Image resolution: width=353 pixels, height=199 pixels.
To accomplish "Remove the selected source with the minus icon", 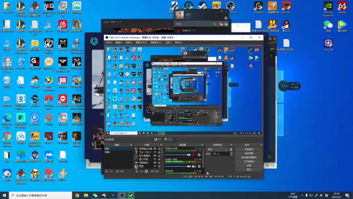I will point(141,172).
